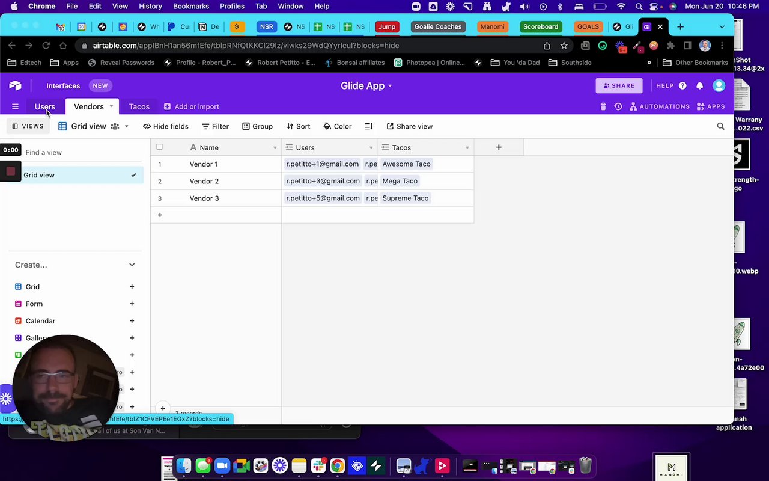This screenshot has height=481, width=769.
Task: Switch to the Scoreboard browser tab
Action: click(541, 26)
